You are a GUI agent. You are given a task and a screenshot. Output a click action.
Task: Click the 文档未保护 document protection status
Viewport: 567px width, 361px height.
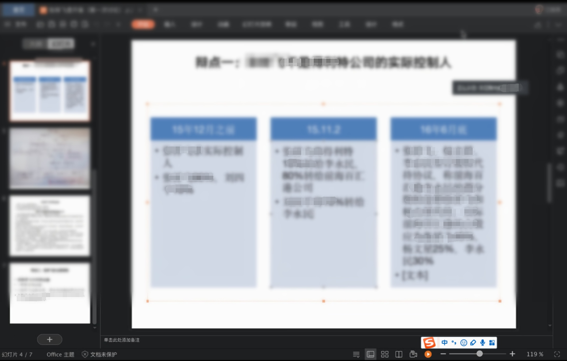click(100, 355)
